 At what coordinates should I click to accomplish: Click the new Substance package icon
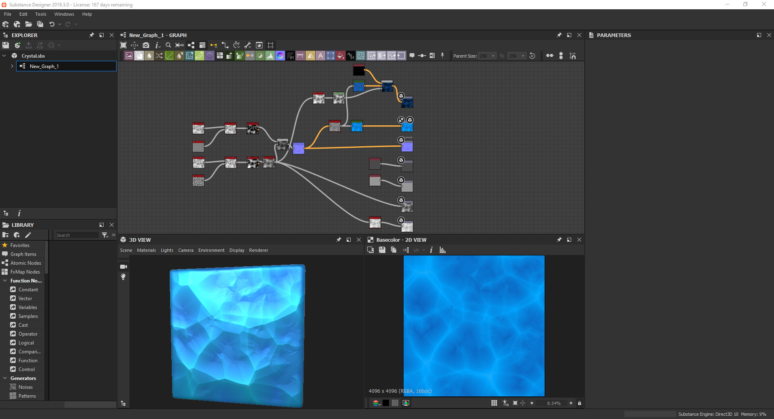point(6,24)
